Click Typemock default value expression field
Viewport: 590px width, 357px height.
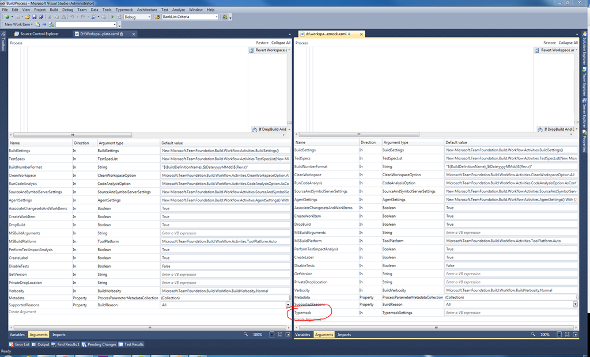511,313
